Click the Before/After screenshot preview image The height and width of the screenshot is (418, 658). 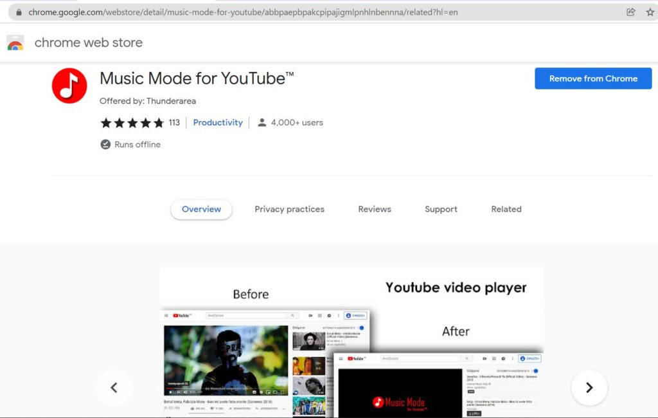pyautogui.click(x=351, y=342)
